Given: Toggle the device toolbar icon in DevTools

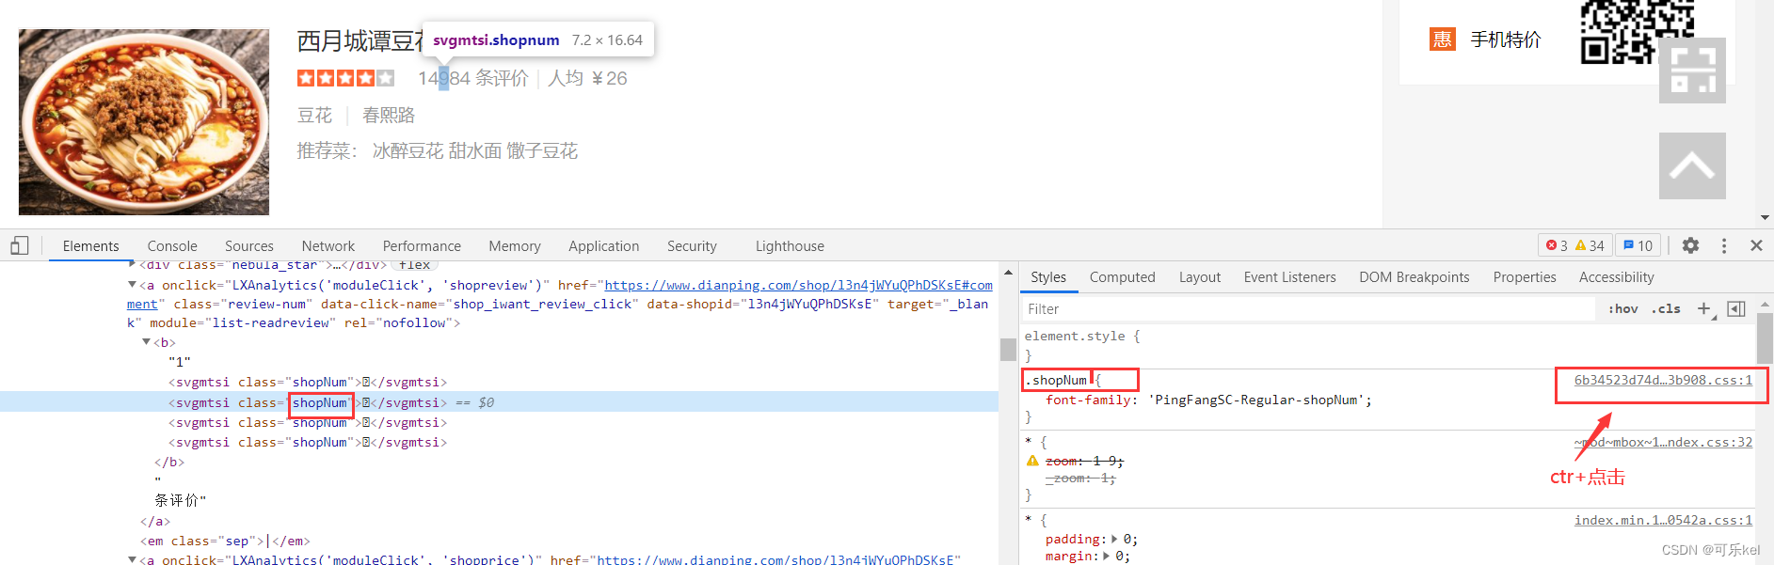Looking at the screenshot, I should click(20, 245).
